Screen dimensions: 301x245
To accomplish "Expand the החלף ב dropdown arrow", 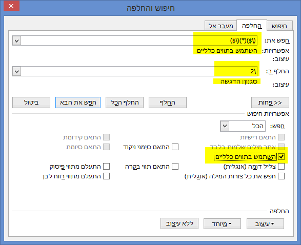I will click(x=16, y=72).
